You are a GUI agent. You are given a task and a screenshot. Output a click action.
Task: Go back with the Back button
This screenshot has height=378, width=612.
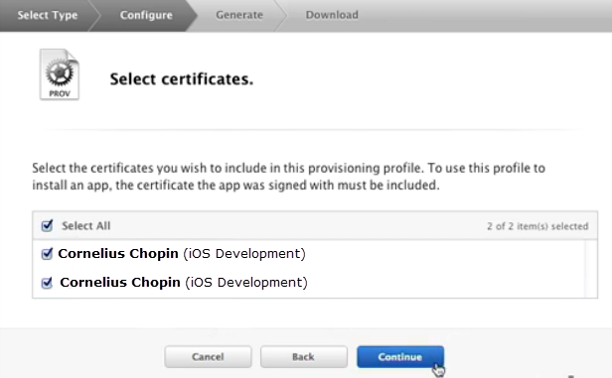(x=304, y=356)
